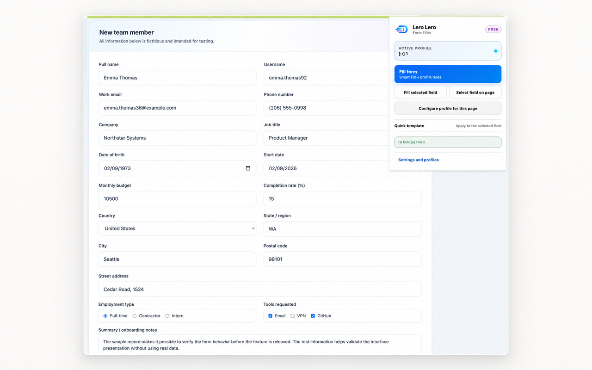Click Configure profile for this page
Image resolution: width=592 pixels, height=370 pixels.
(448, 108)
